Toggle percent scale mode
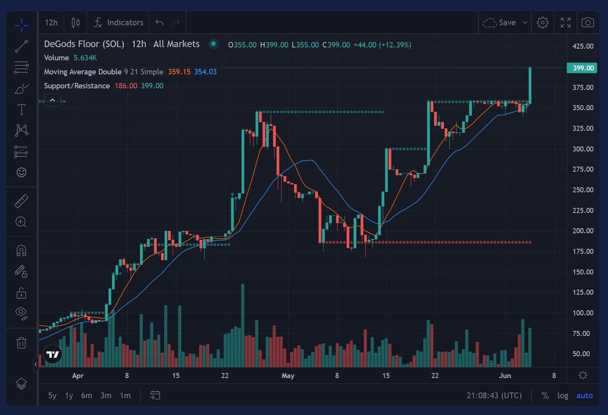The height and width of the screenshot is (415, 608). (545, 395)
